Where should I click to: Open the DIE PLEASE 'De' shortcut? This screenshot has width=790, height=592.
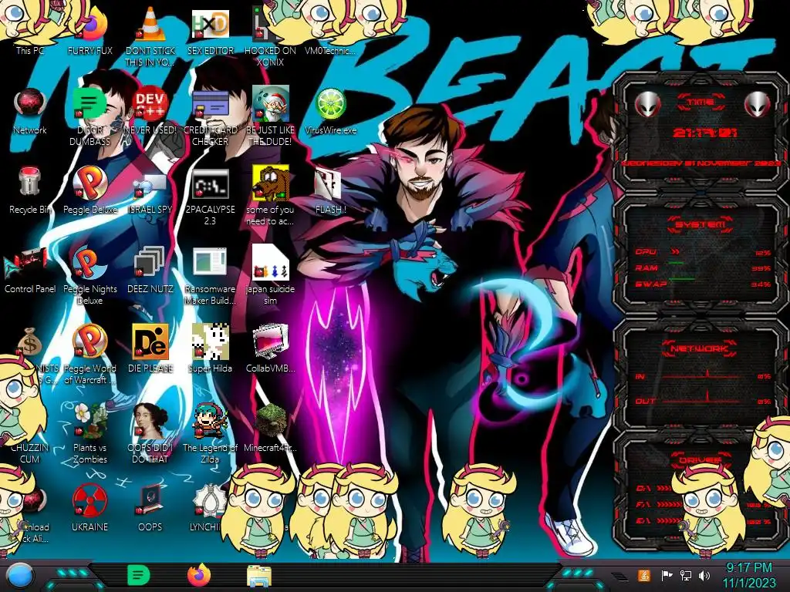coord(150,341)
